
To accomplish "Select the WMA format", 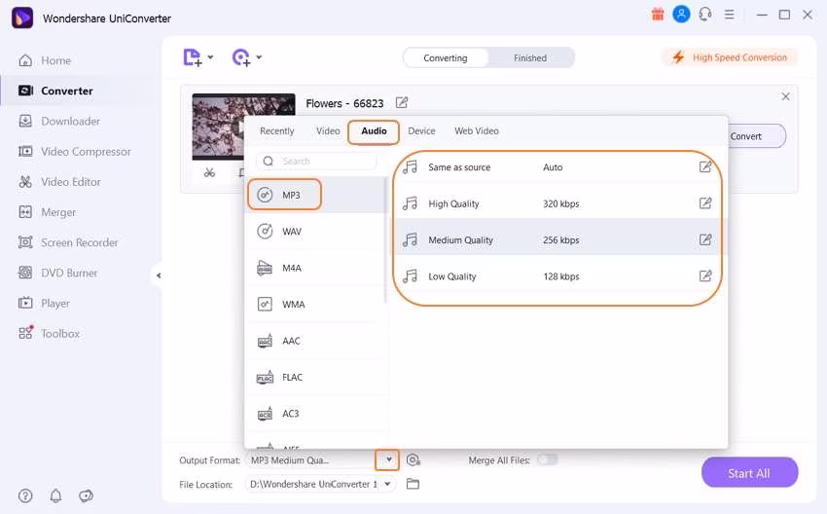I will 316,304.
